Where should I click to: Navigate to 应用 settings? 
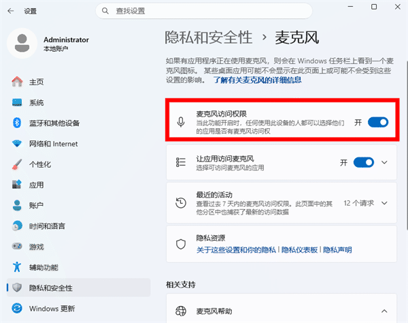(x=79, y=185)
